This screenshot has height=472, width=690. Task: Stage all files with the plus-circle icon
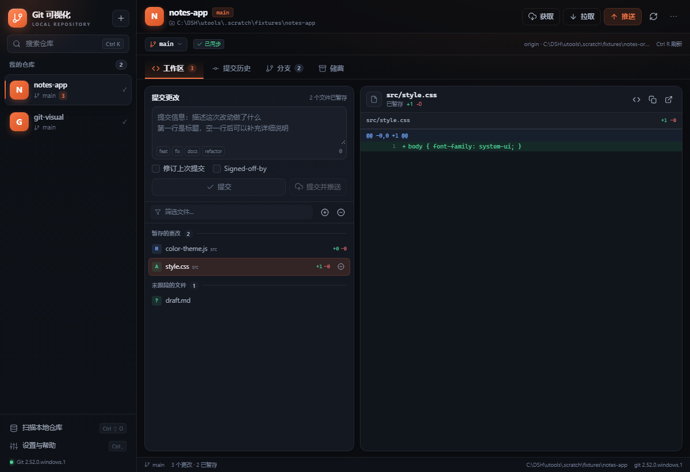pyautogui.click(x=325, y=212)
